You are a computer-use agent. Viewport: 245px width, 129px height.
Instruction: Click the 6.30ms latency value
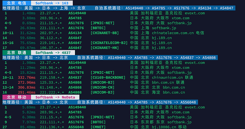[x=29, y=117]
